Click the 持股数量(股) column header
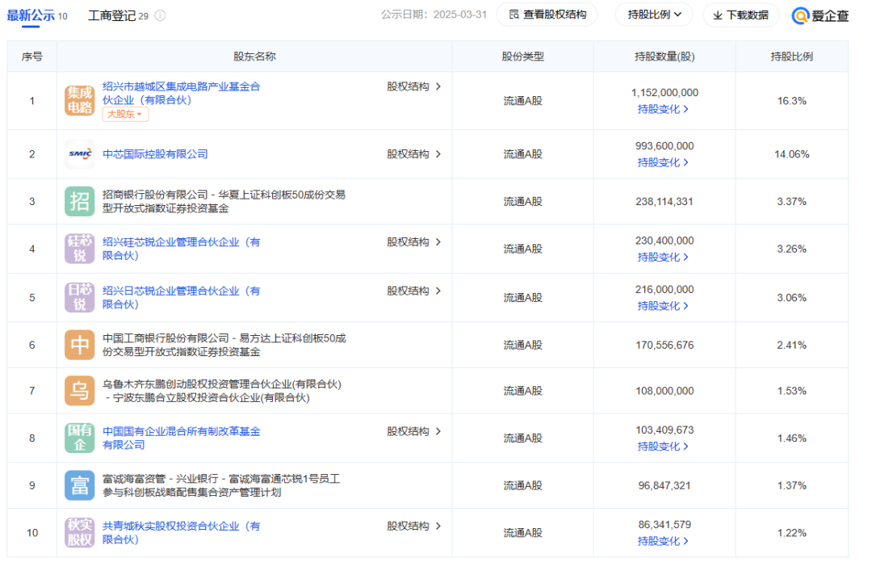 [664, 57]
